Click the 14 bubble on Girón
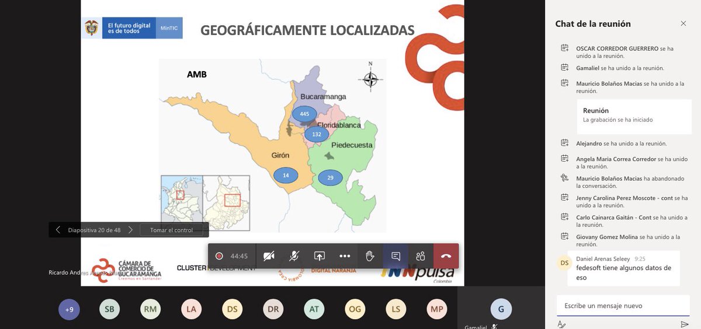This screenshot has width=701, height=329. pos(286,175)
